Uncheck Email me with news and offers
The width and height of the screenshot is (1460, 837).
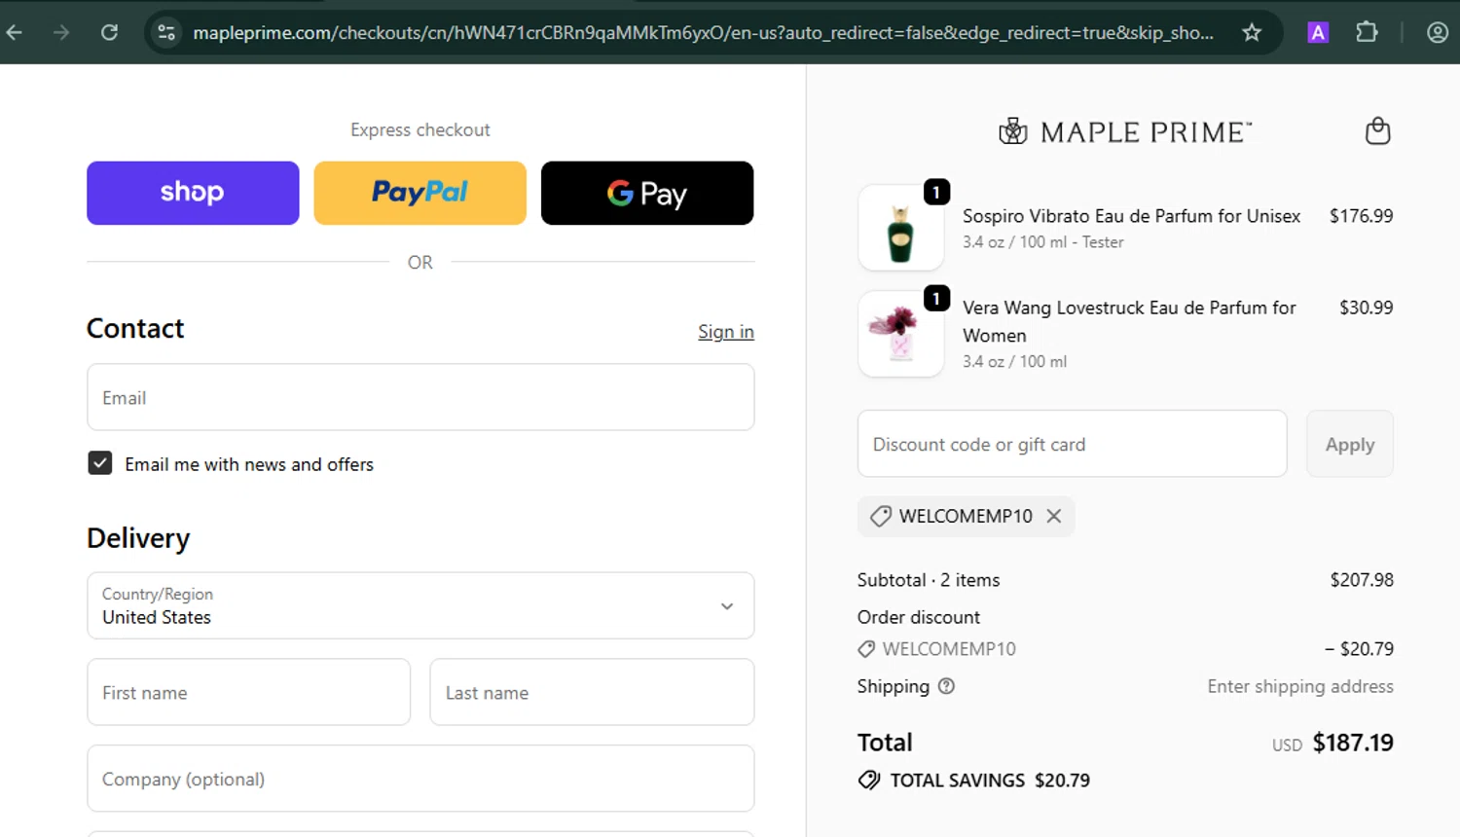point(100,463)
